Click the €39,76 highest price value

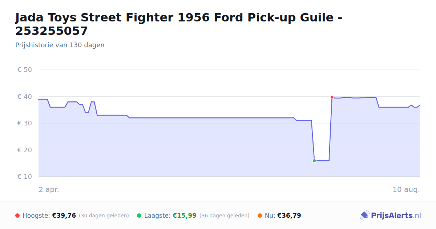coord(64,216)
